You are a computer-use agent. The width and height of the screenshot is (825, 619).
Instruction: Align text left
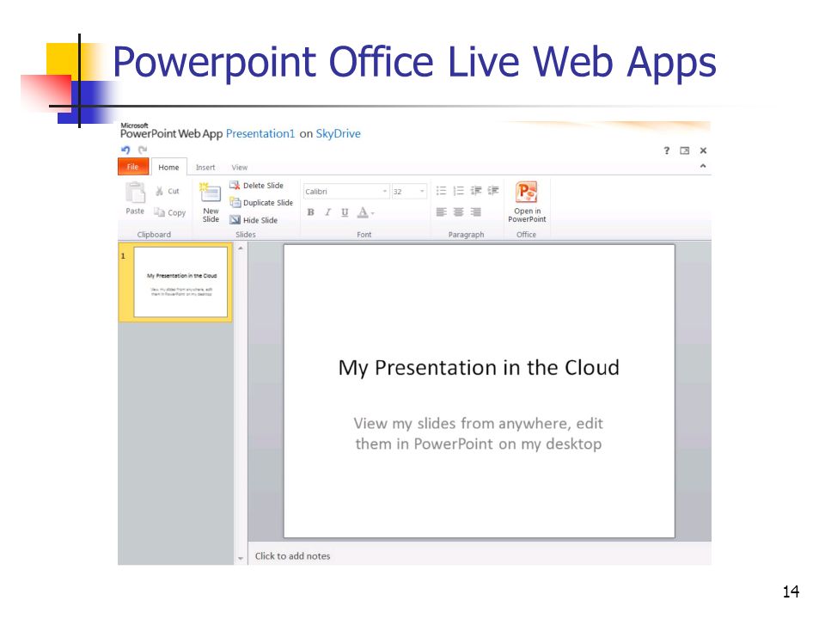[x=441, y=211]
